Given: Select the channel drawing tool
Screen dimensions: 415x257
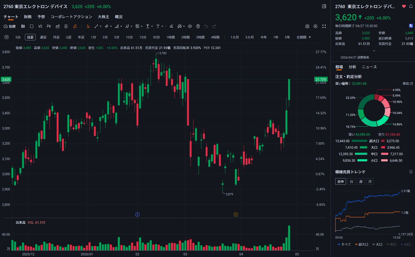Looking at the screenshot, I should pos(106,26).
